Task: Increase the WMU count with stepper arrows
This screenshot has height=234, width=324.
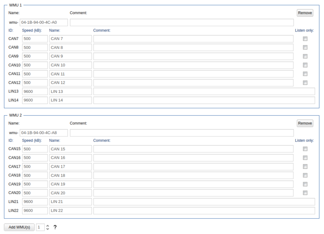Action: [47, 226]
